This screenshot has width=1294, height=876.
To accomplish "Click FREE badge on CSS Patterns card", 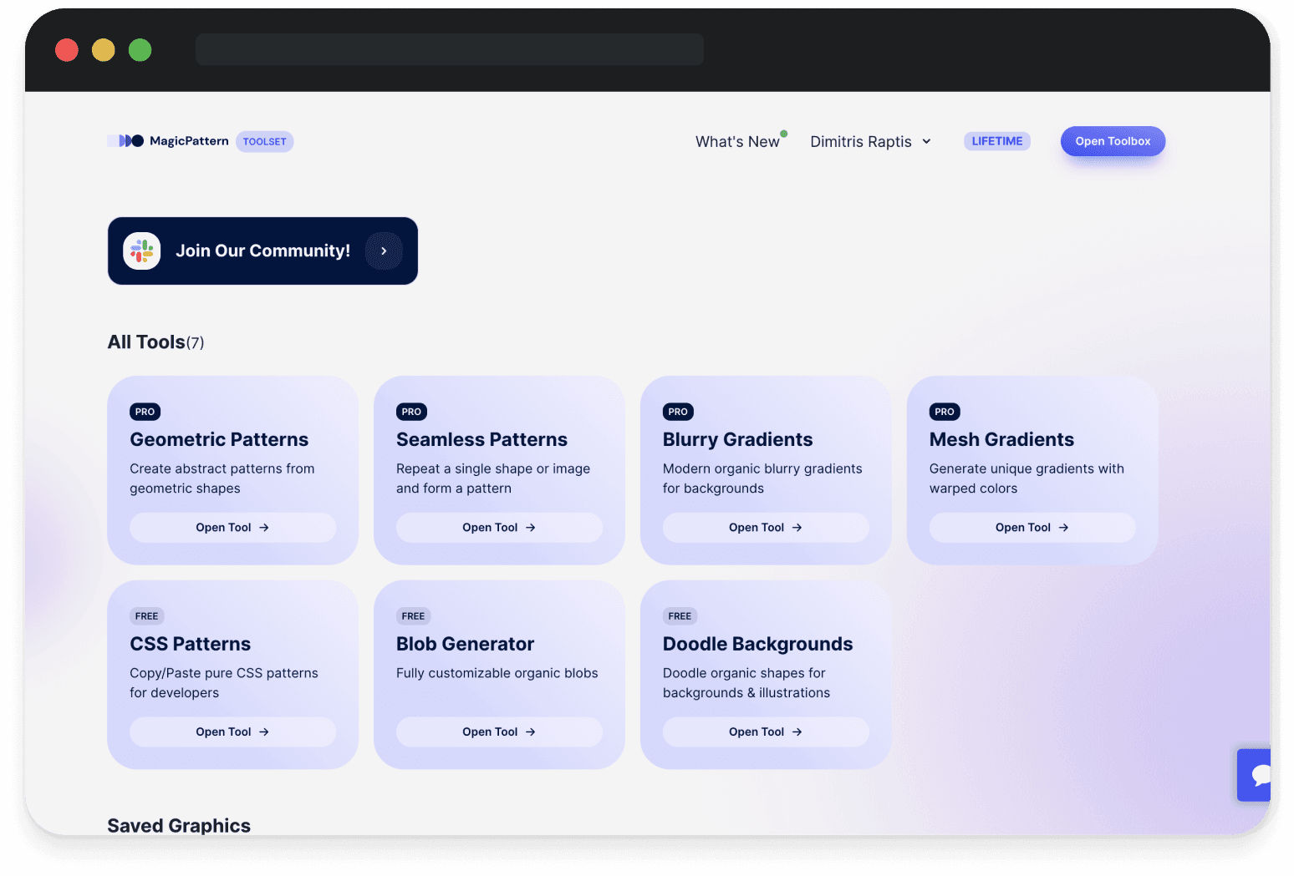I will click(x=146, y=616).
